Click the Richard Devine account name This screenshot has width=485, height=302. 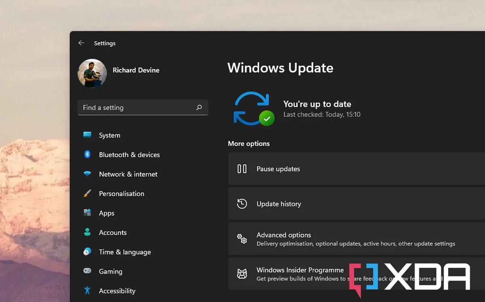coord(136,70)
